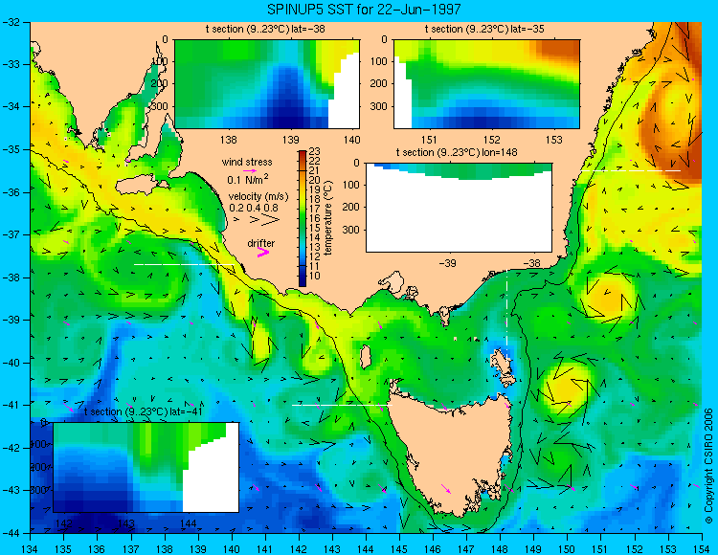Click the '© Copyright CSIRO 2006' text
This screenshot has width=718, height=555.
coord(708,466)
